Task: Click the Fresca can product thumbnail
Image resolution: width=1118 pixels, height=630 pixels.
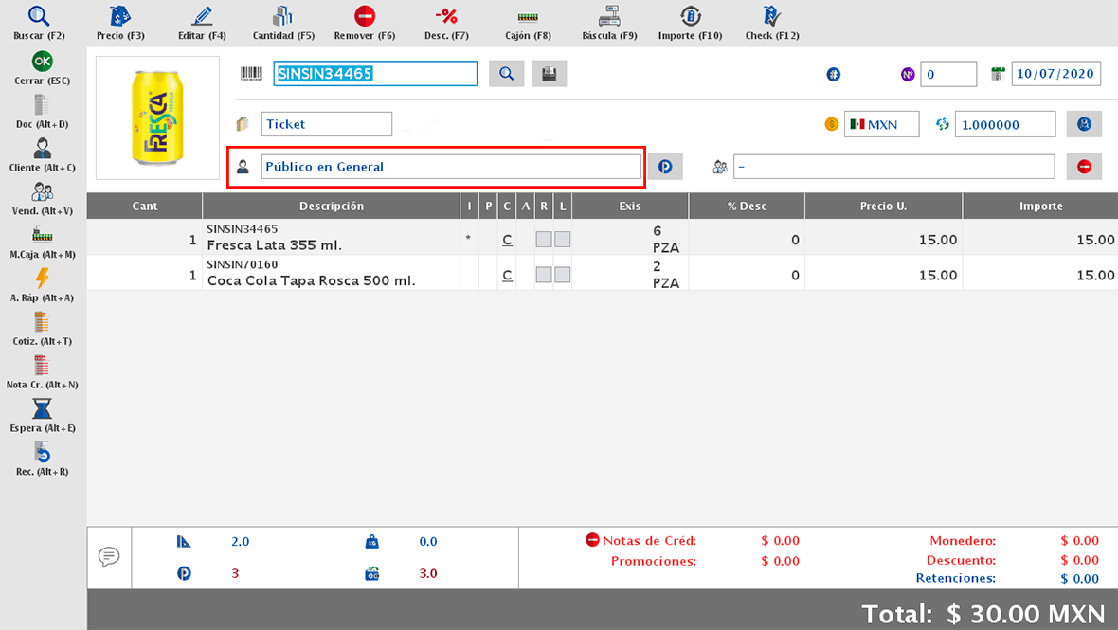Action: [x=156, y=117]
